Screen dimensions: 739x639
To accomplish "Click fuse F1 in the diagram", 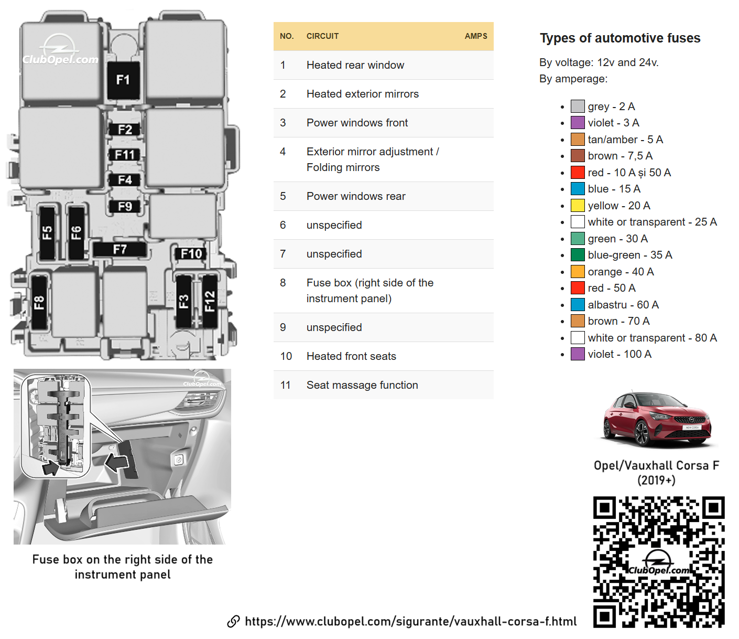I will (x=124, y=80).
